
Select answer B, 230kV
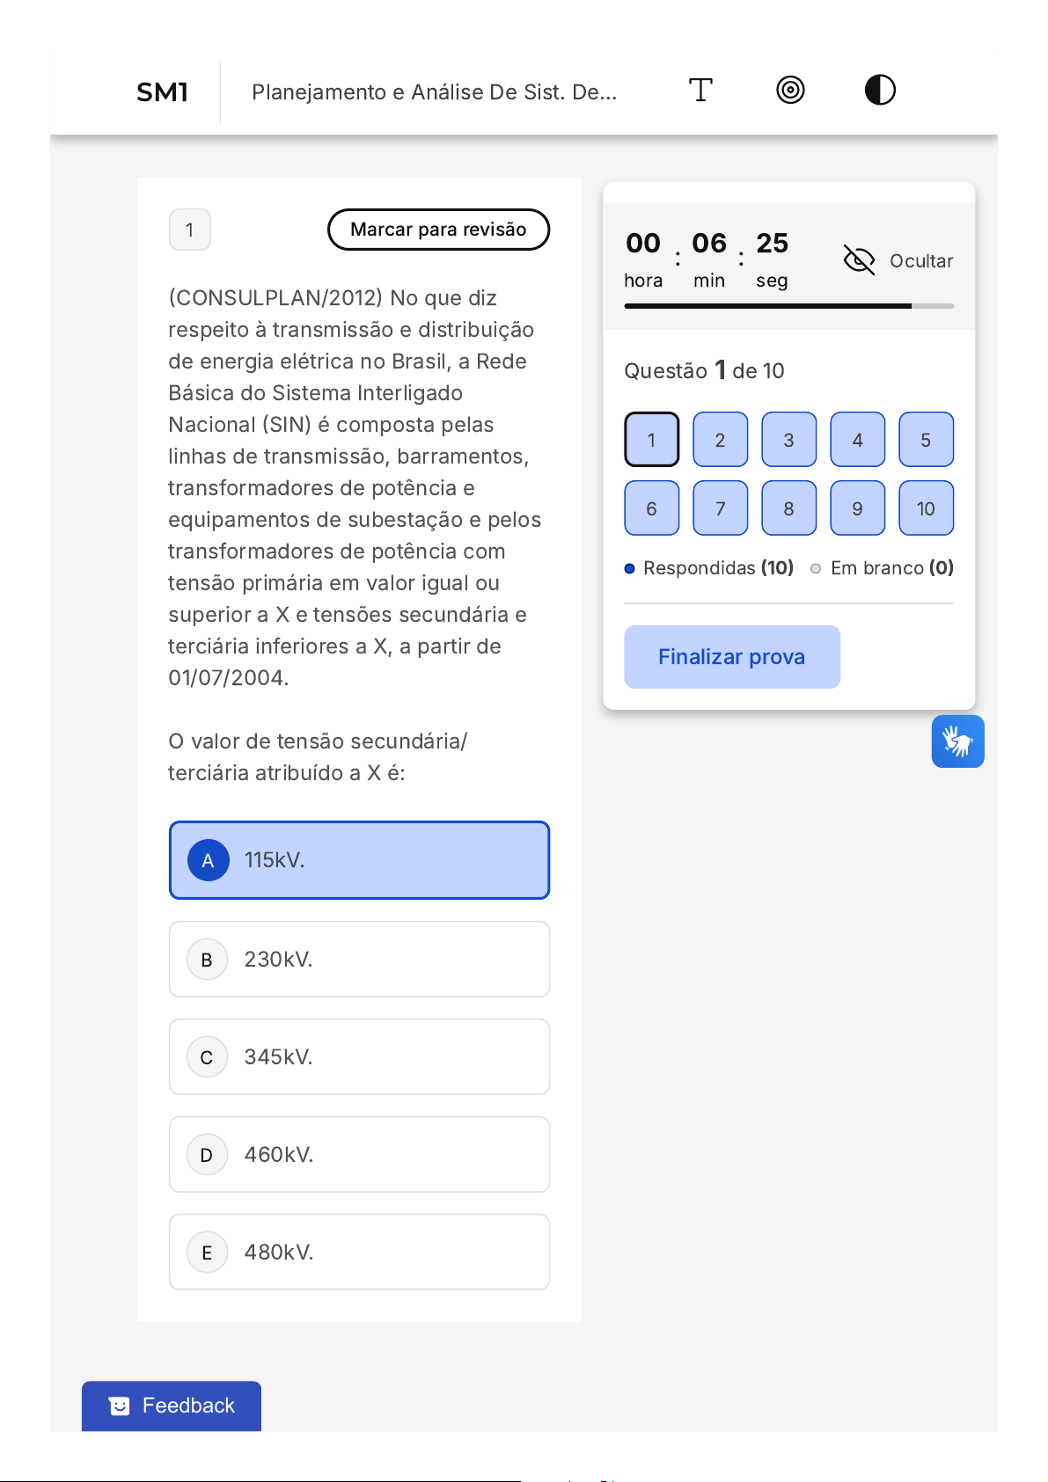tap(359, 959)
